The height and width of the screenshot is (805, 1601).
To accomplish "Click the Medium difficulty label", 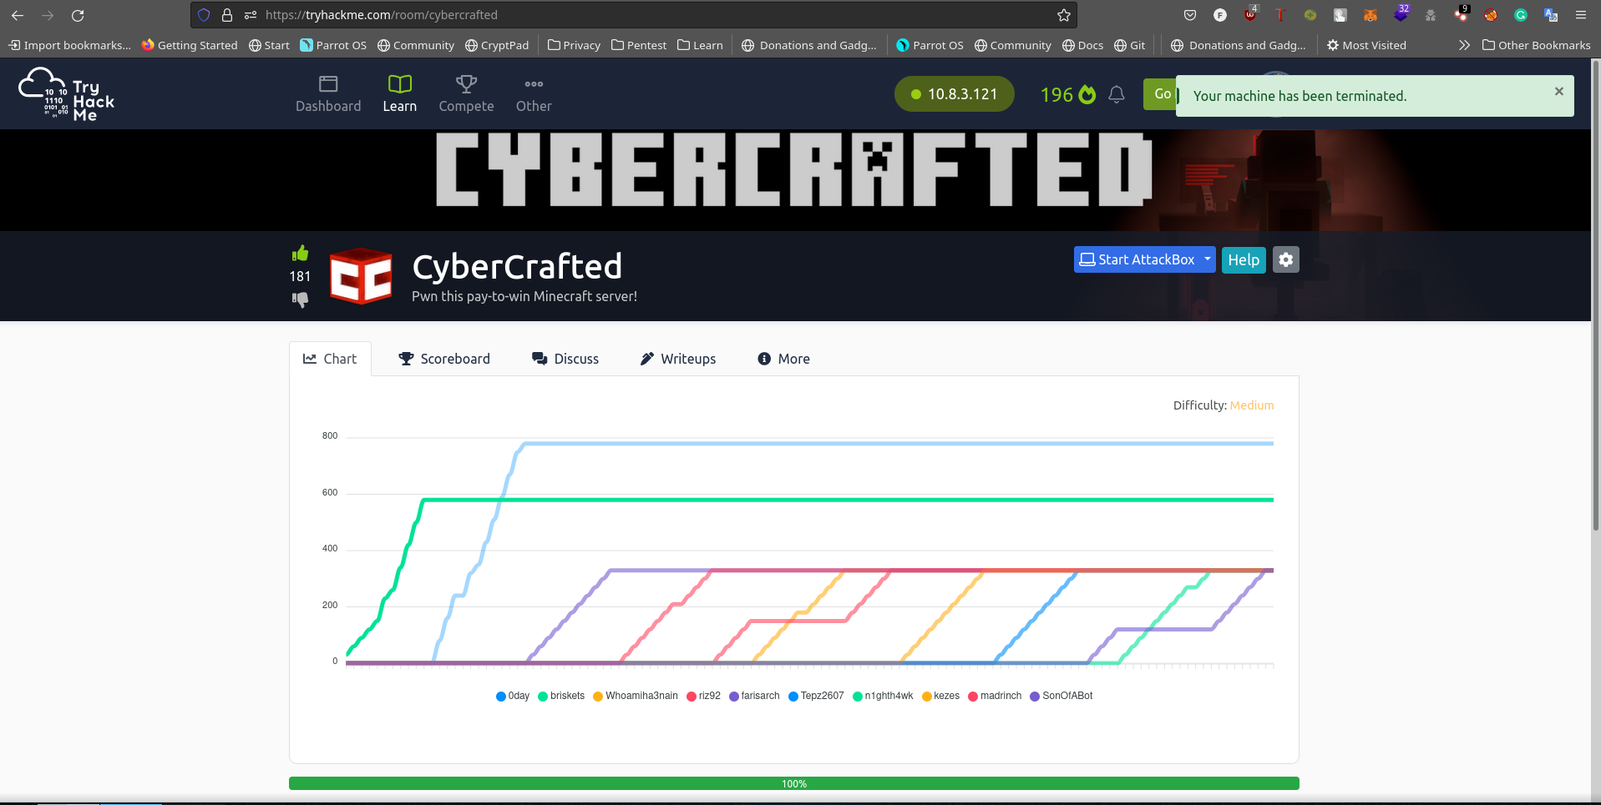I will click(1252, 405).
